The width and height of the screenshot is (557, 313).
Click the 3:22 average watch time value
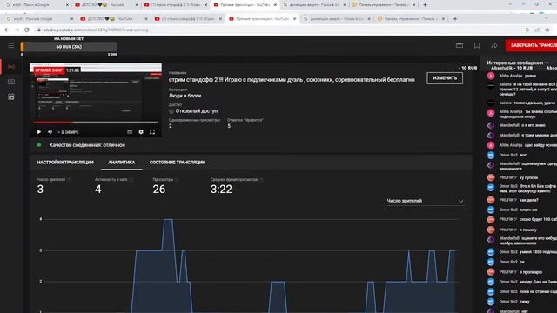[221, 190]
